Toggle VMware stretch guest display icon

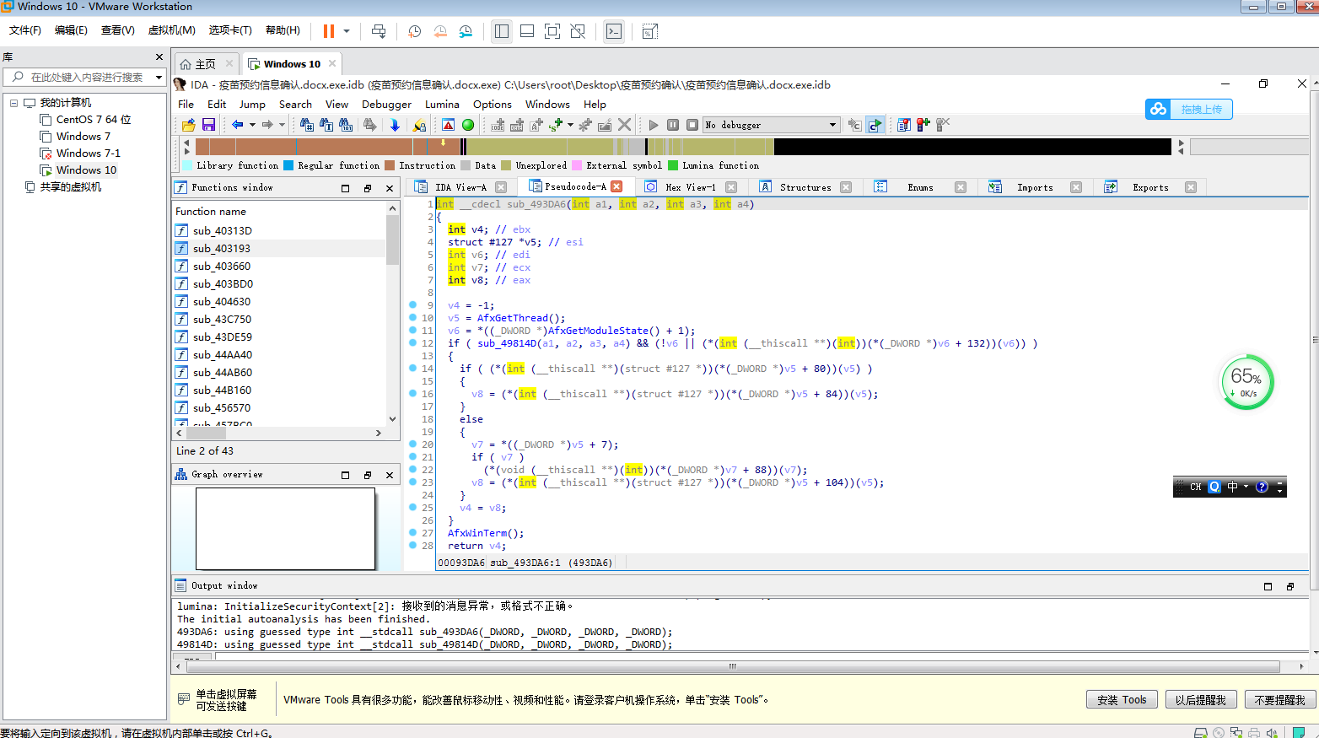(649, 31)
